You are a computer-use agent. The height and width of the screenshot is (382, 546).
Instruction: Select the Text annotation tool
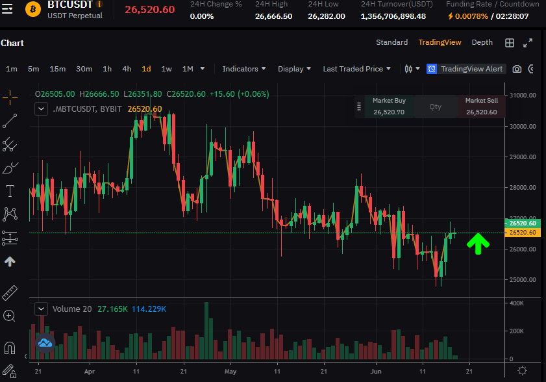pyautogui.click(x=10, y=191)
